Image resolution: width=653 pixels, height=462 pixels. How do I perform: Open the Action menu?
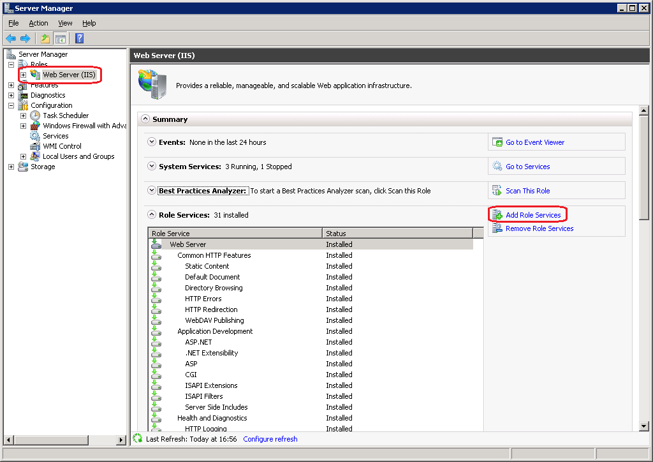pos(38,22)
